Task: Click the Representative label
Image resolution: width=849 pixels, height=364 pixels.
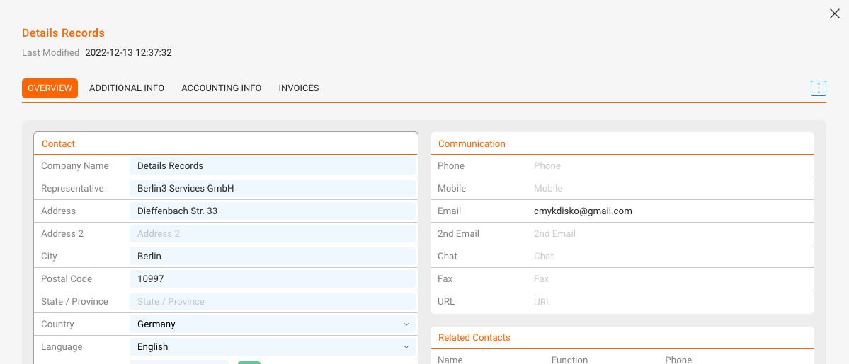Action: [x=72, y=188]
